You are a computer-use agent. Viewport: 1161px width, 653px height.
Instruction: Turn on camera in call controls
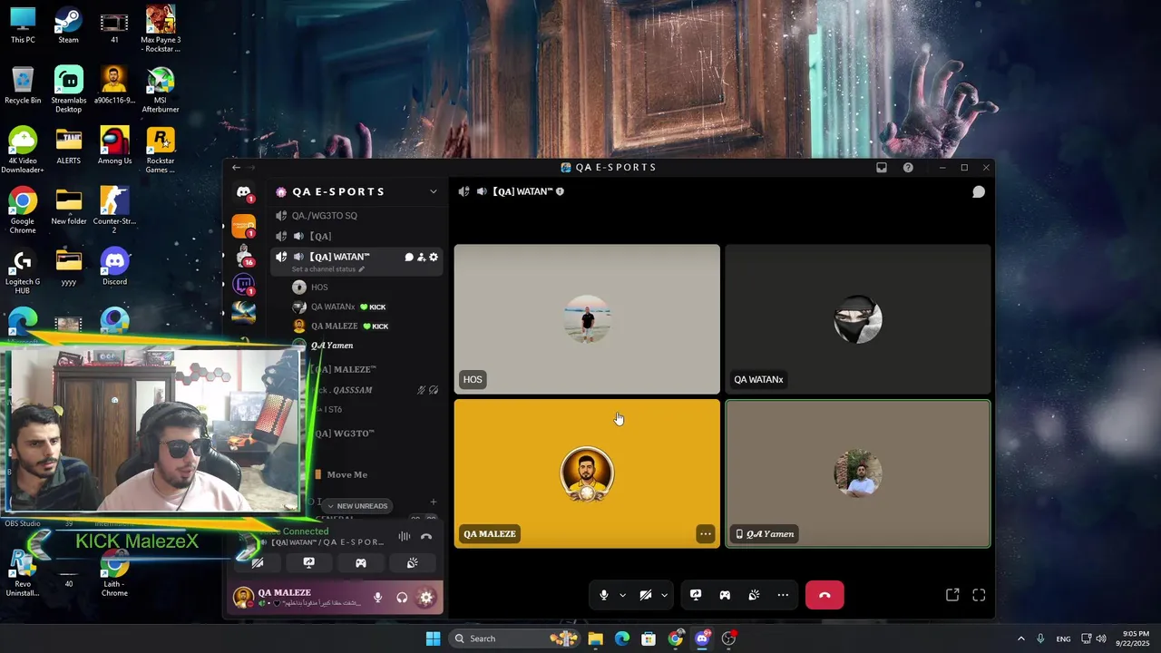[x=645, y=595]
